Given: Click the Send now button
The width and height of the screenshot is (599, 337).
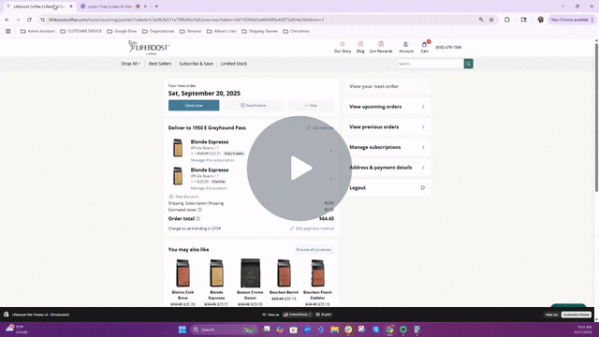Looking at the screenshot, I should 194,106.
